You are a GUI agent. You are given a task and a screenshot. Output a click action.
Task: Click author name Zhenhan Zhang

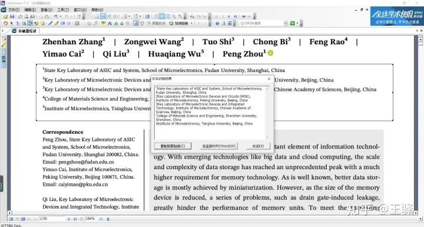click(72, 42)
